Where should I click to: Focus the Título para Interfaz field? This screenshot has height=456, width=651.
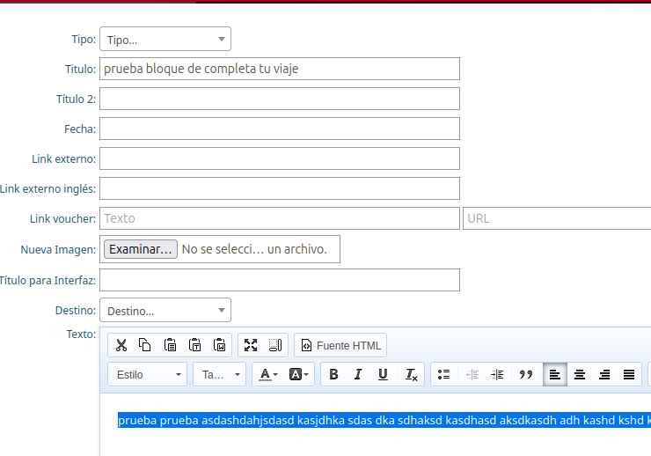(x=280, y=280)
